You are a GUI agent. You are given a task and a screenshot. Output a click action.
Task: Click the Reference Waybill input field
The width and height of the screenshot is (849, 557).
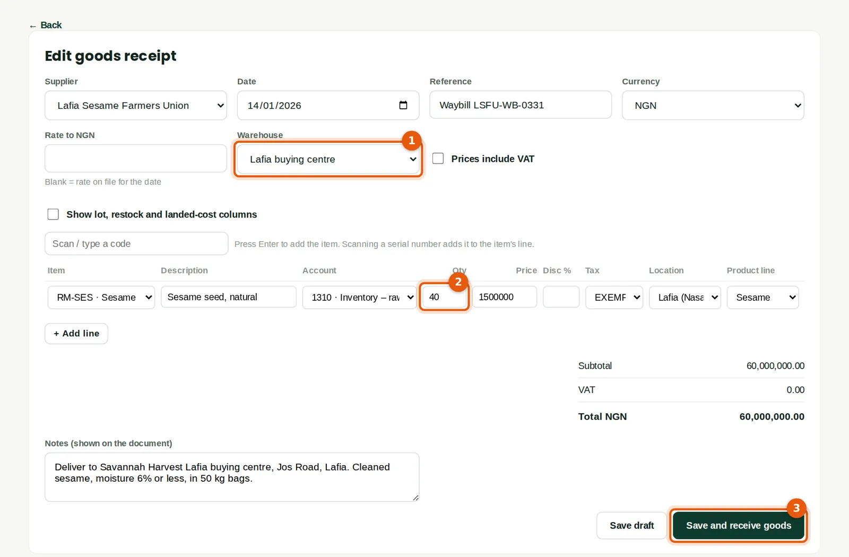pos(521,105)
